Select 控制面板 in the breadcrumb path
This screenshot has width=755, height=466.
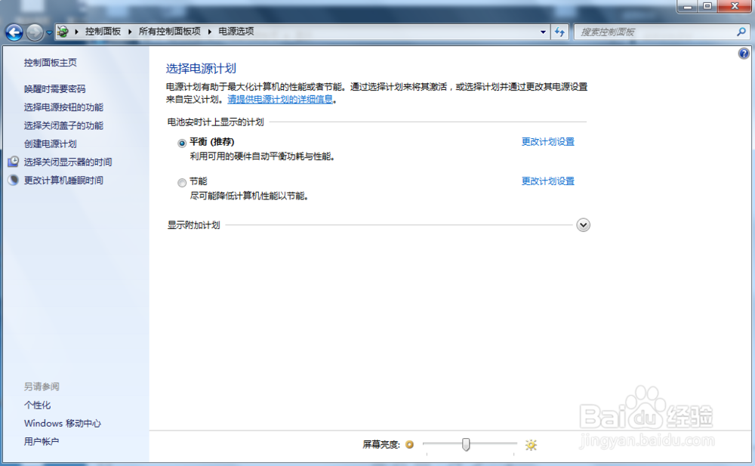coord(103,32)
